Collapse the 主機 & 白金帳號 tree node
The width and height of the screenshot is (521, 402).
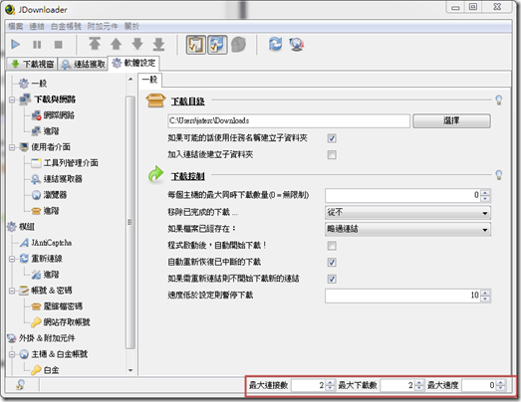click(12, 354)
